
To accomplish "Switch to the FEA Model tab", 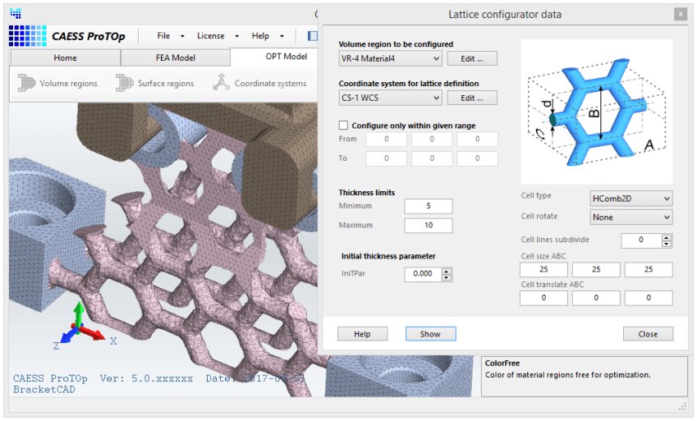I will click(x=175, y=57).
